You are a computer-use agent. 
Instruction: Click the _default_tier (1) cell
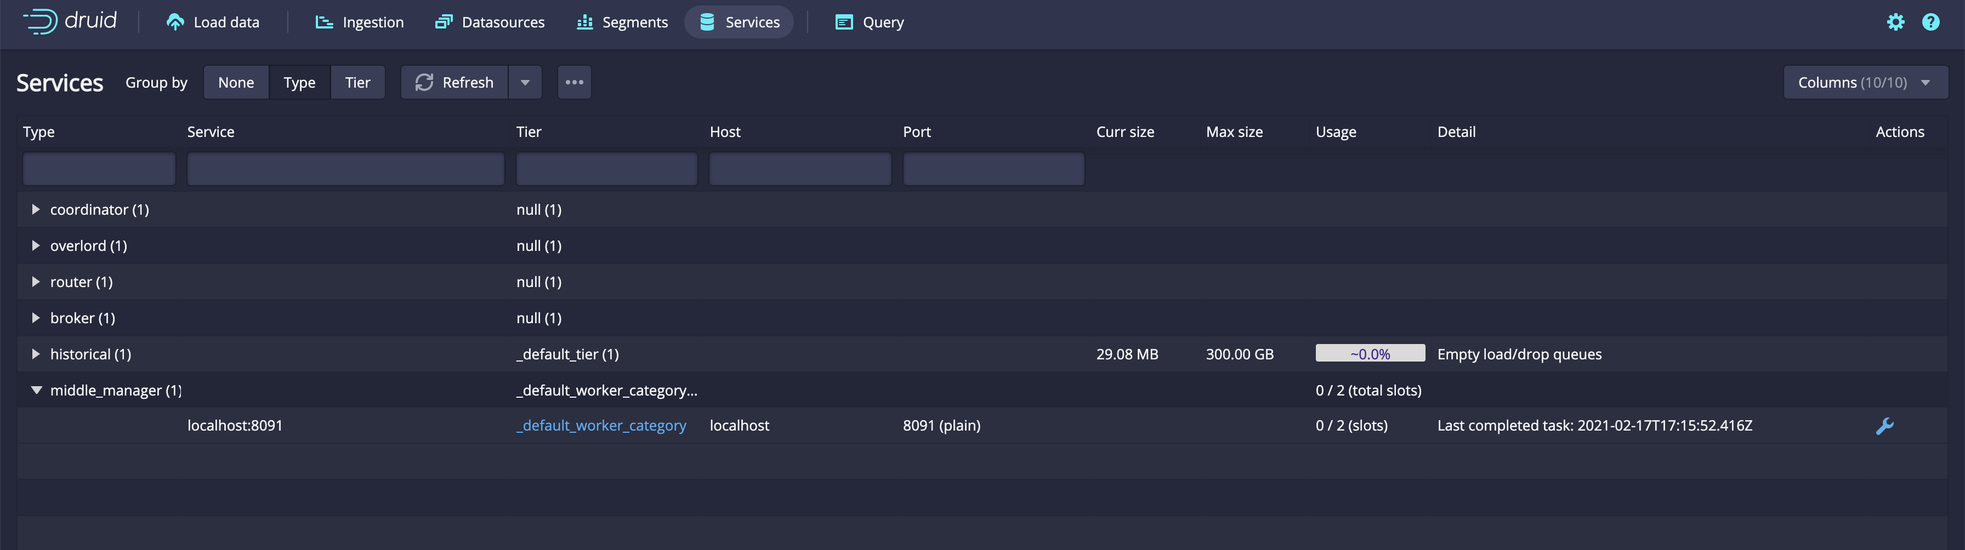(567, 354)
